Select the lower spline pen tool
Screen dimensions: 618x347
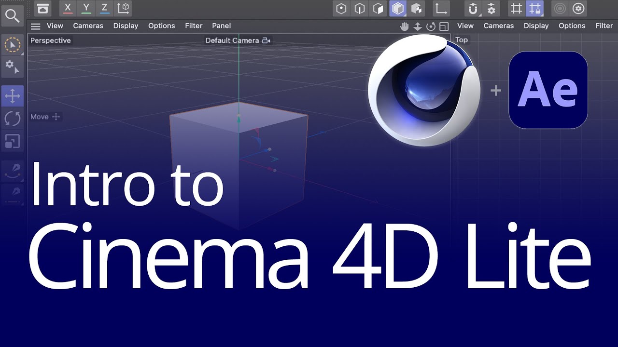[x=12, y=194]
